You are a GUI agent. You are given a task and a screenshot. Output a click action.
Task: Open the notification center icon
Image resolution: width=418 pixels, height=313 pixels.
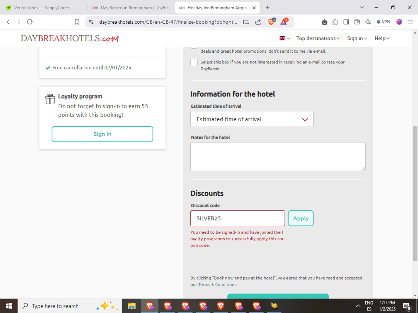[407, 306]
